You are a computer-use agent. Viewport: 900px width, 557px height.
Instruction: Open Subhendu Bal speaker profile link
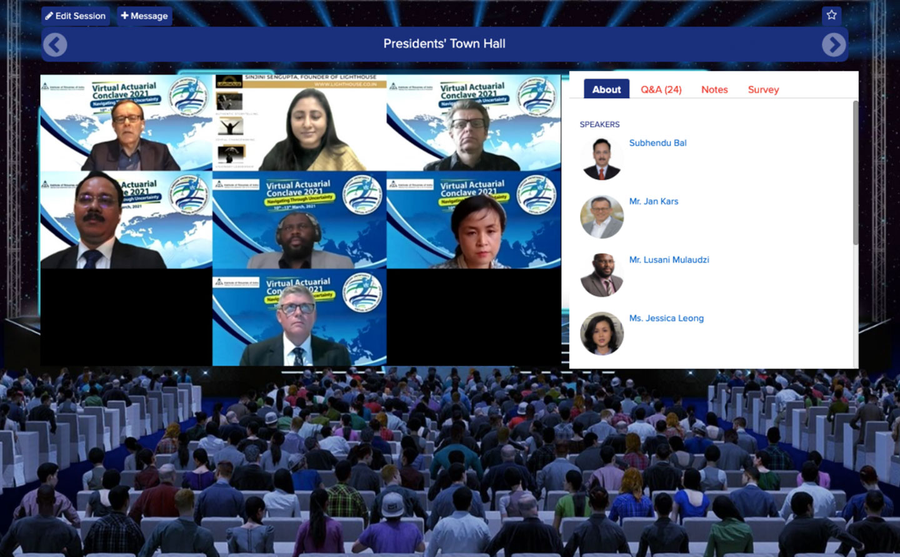coord(657,143)
